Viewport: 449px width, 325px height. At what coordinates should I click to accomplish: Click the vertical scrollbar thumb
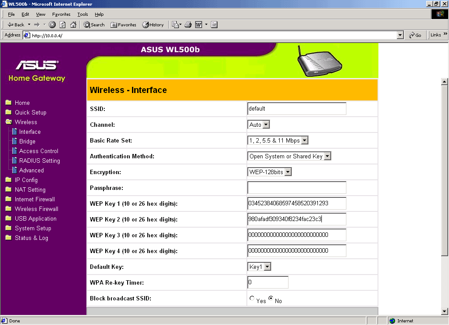pos(444,171)
